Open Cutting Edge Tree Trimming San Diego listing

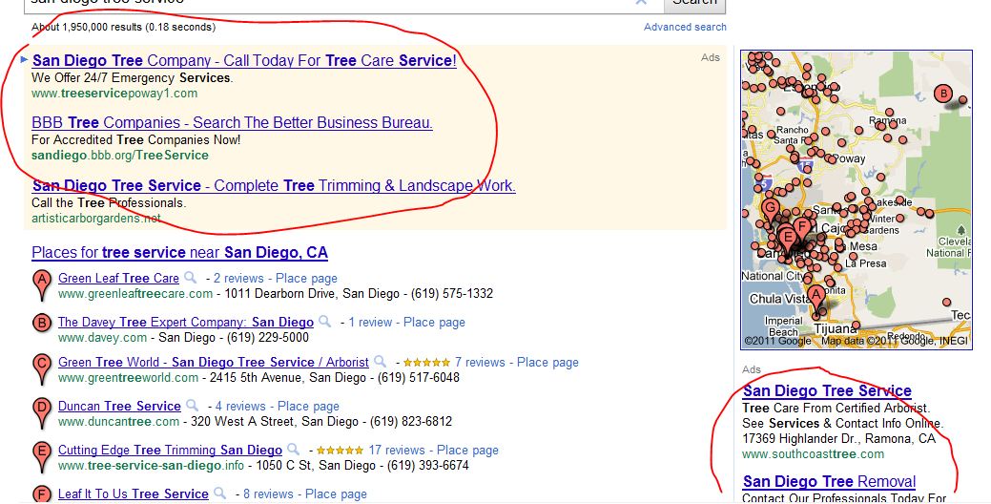170,451
